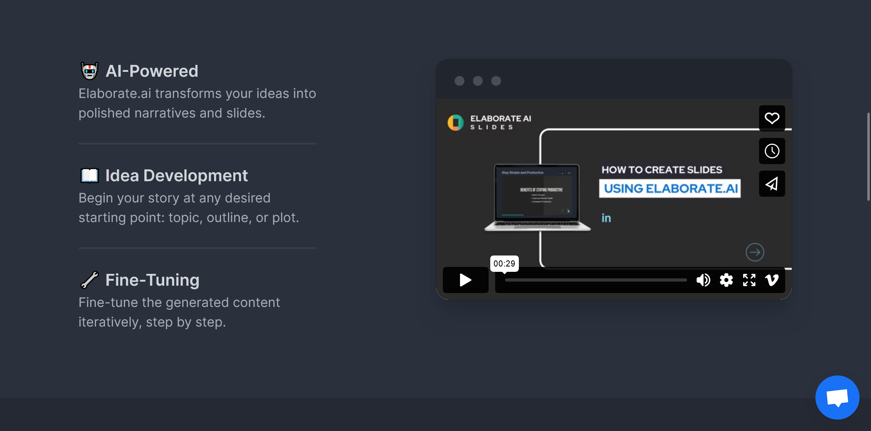Click 'HOW TO CREATE SLIDES' text in video
The width and height of the screenshot is (871, 431).
pos(662,170)
